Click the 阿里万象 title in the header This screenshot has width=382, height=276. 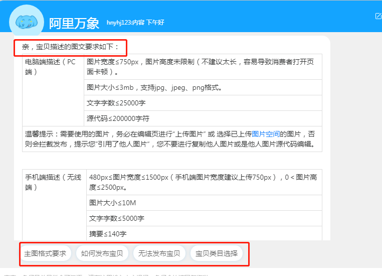click(74, 23)
